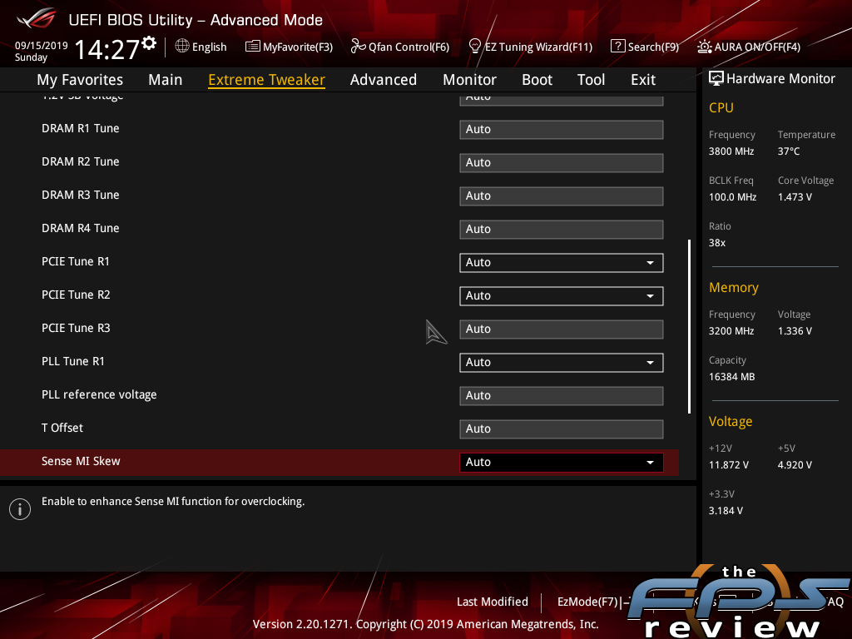Click the AURA light icon
852x639 pixels.
coord(704,47)
